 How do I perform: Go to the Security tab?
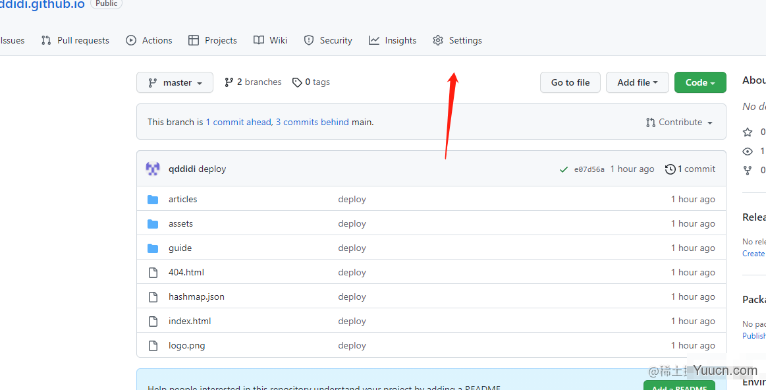[x=328, y=41]
